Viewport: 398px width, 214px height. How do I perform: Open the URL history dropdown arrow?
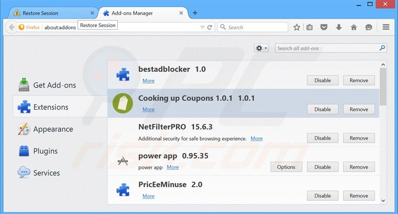click(203, 27)
